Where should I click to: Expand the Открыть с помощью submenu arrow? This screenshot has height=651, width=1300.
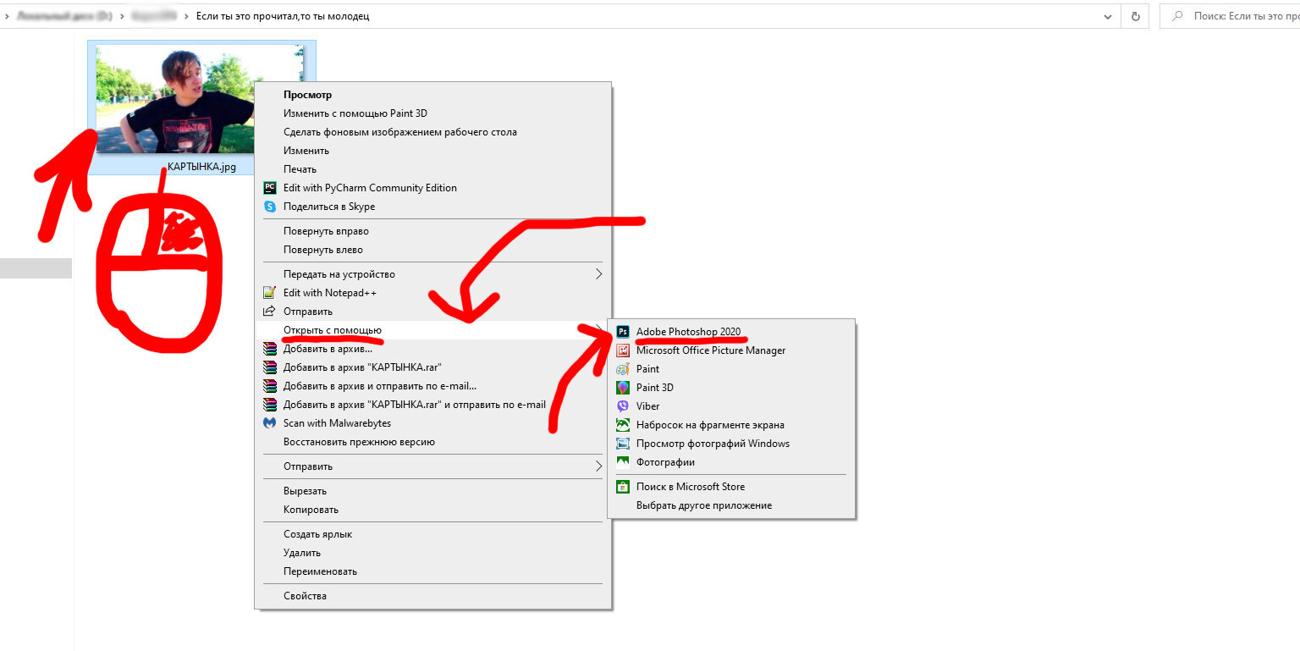(598, 330)
